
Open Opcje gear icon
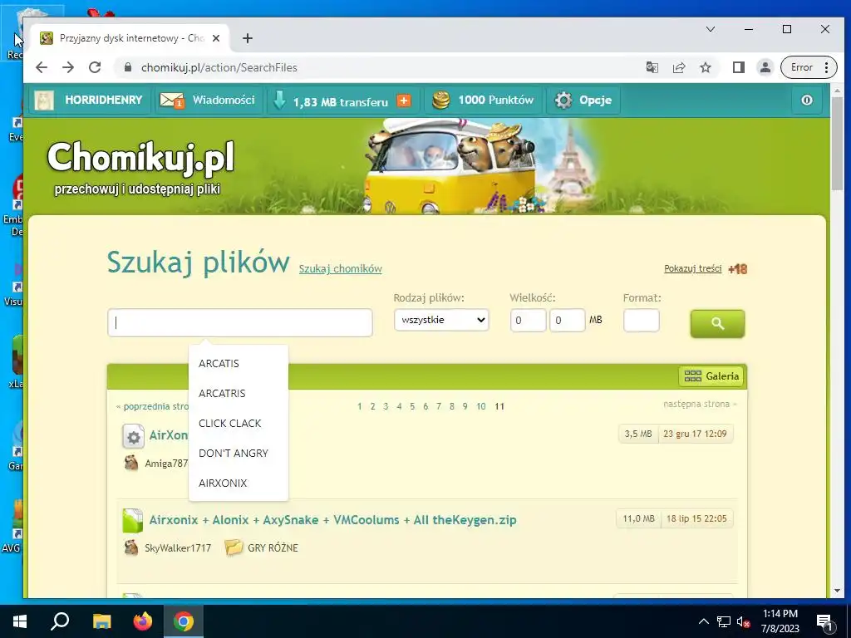563,101
